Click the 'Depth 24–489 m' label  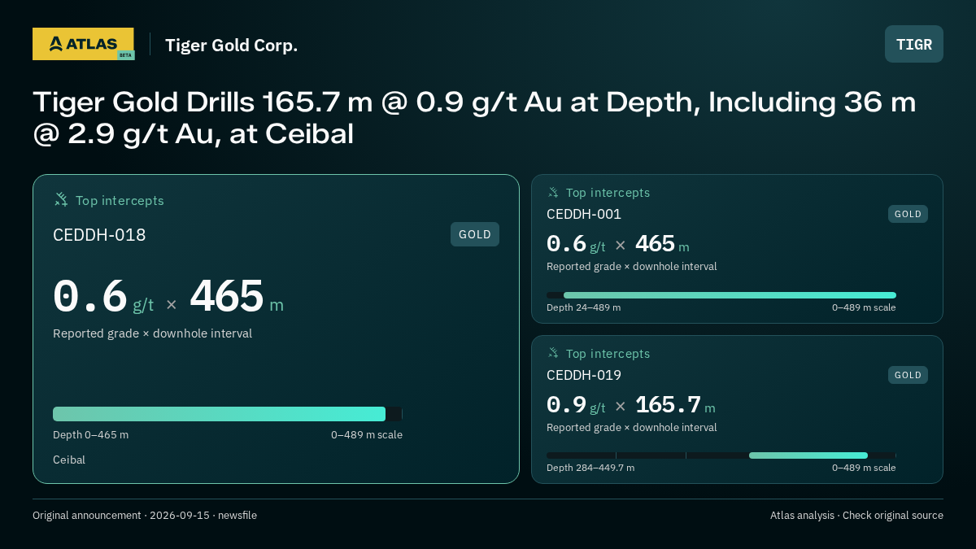pyautogui.click(x=583, y=307)
